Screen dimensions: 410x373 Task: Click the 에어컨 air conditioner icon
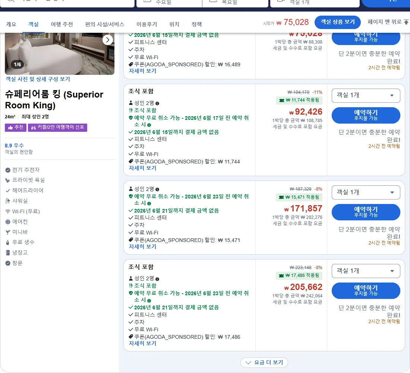coord(8,222)
